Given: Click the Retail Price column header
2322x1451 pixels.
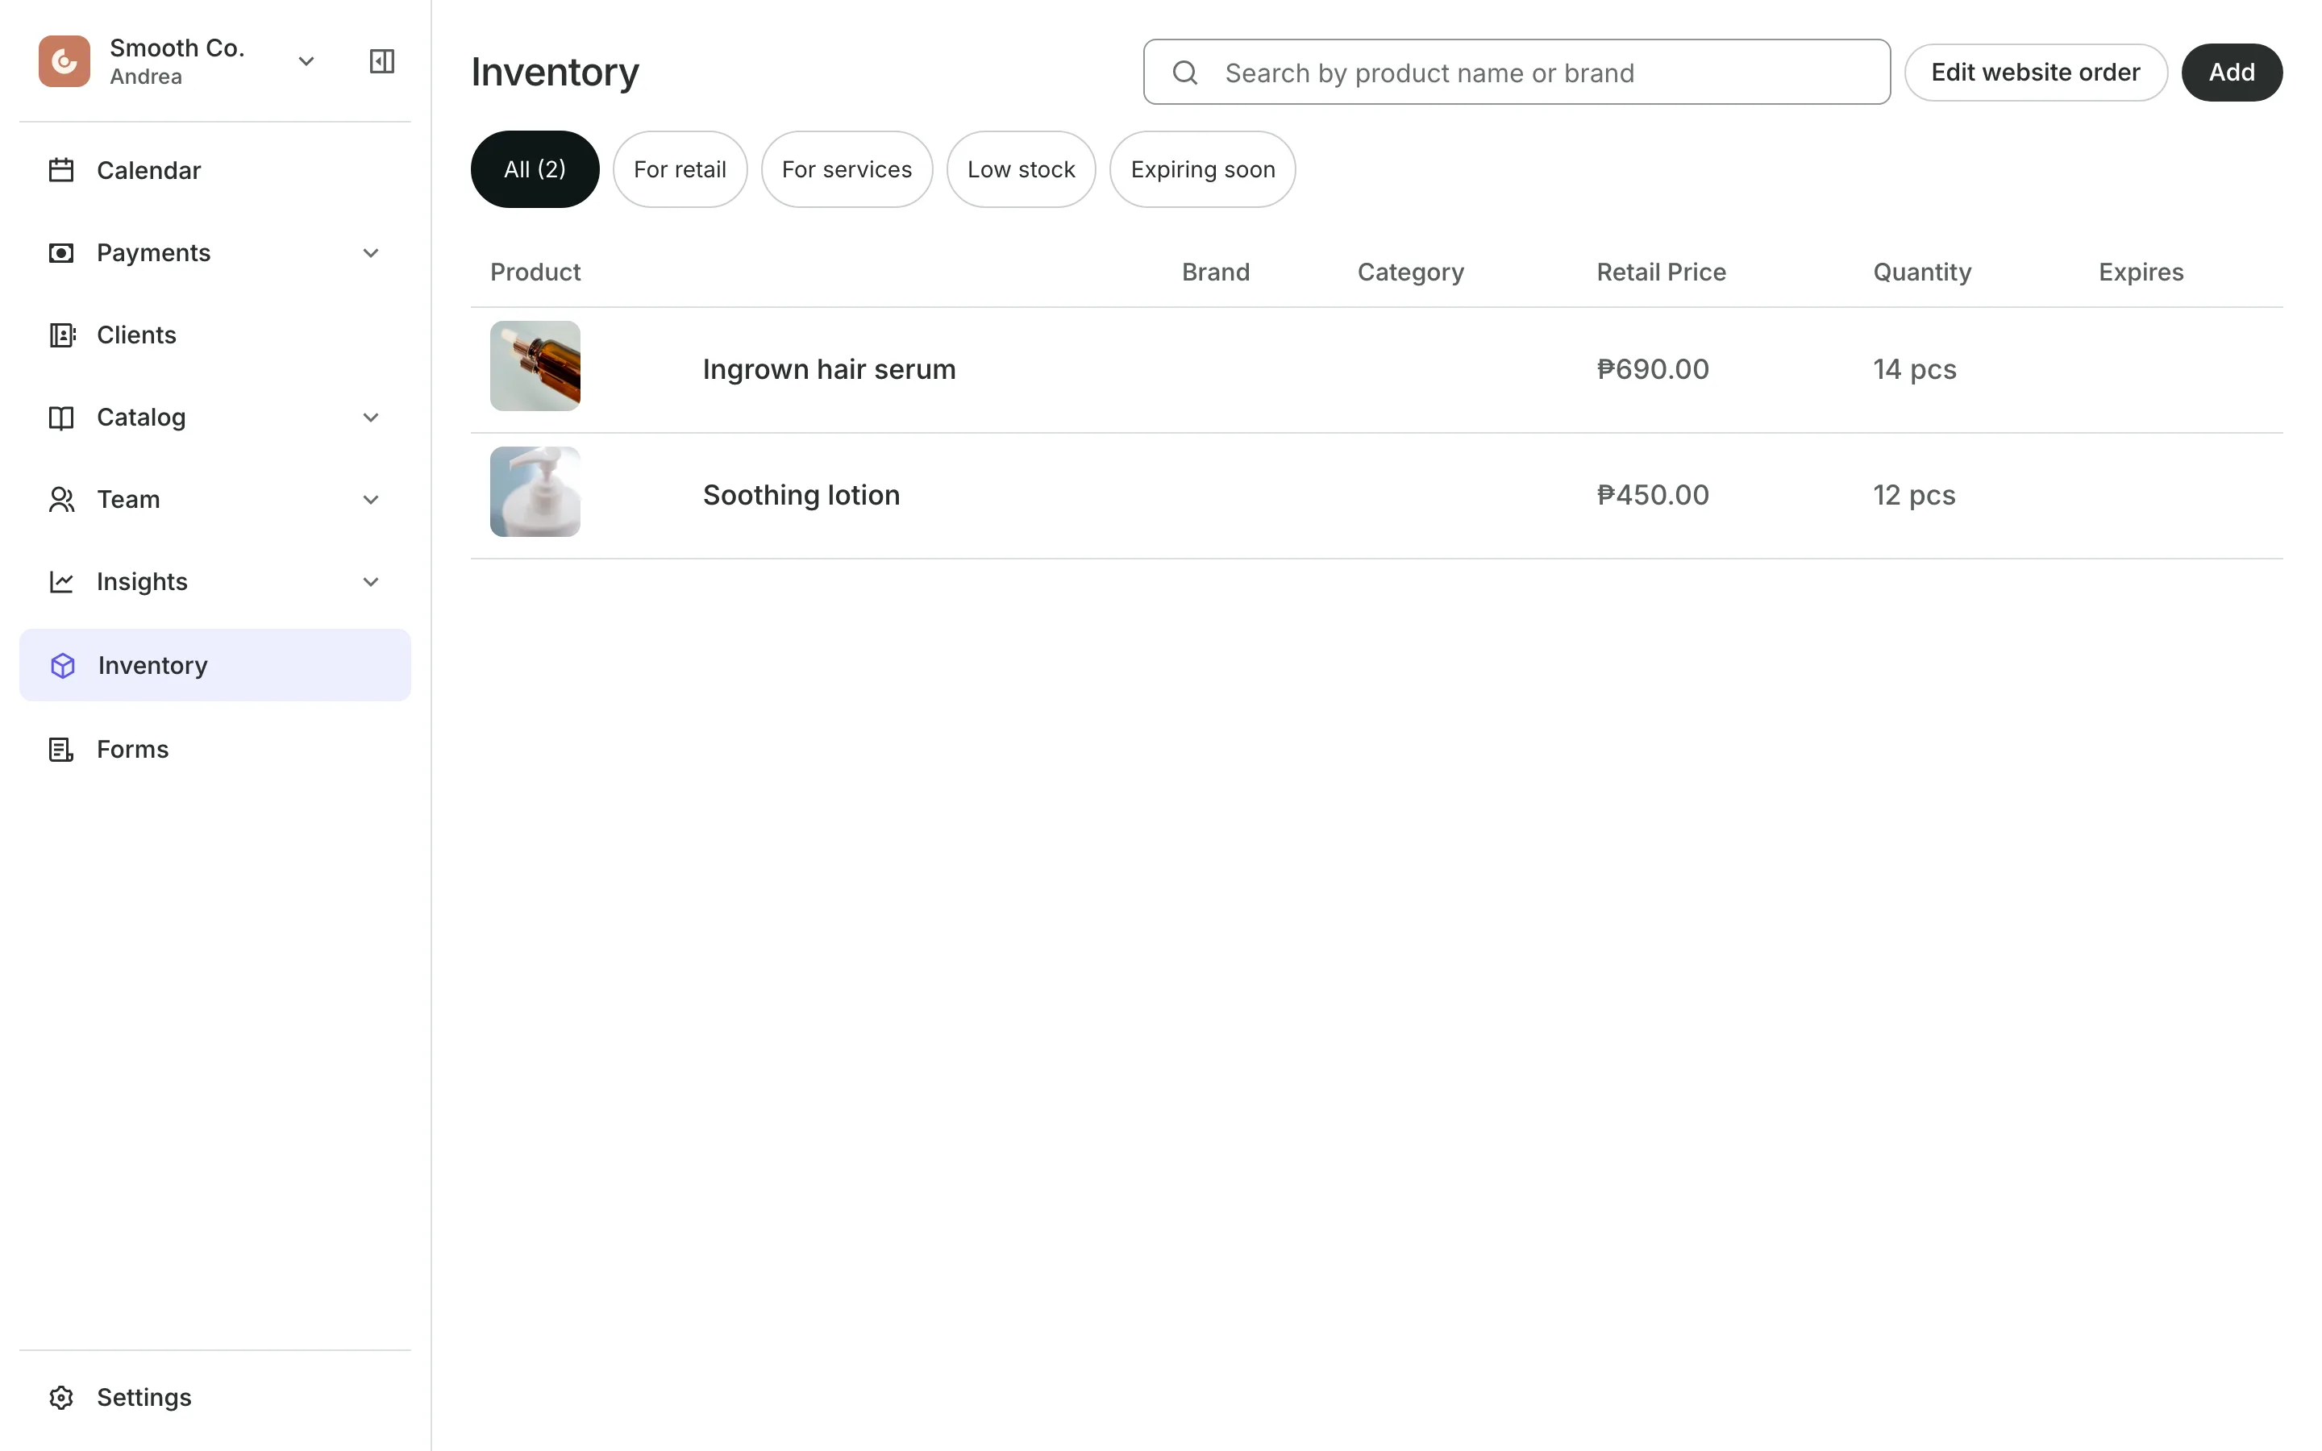Looking at the screenshot, I should coord(1661,272).
